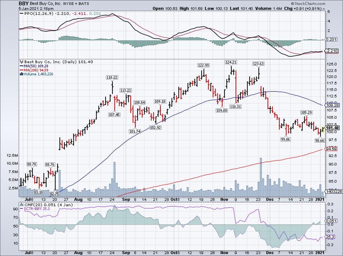Screen dimensions: 343x256
Task: Click the 94.59 MA(200) axis tag
Action: (332, 149)
